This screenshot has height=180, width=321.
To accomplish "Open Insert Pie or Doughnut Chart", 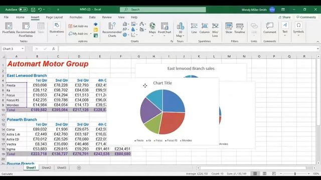I will tap(126, 35).
